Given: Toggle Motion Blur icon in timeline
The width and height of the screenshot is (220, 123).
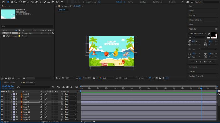Looking at the screenshot, I should [71, 87].
